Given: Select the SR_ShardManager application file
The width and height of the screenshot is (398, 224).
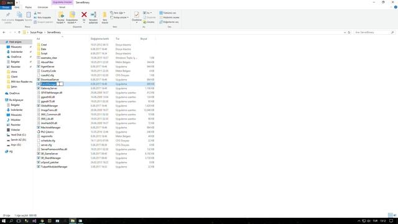Looking at the screenshot, I should 51,158.
